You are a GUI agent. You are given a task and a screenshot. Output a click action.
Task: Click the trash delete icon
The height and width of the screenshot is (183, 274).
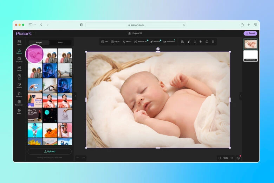[213, 42]
